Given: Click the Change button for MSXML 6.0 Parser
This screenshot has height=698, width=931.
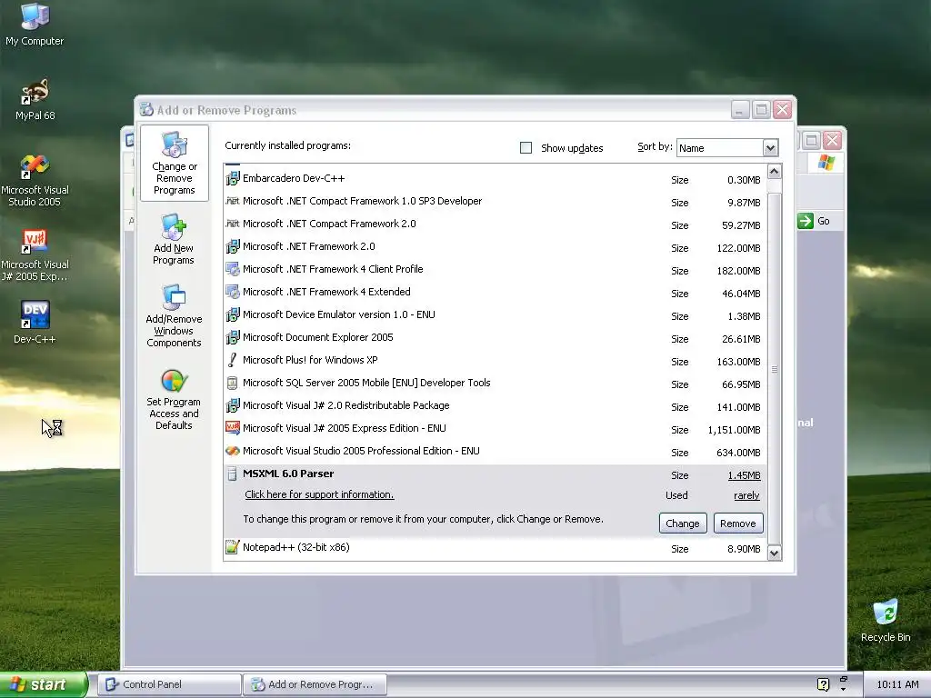Looking at the screenshot, I should [683, 523].
